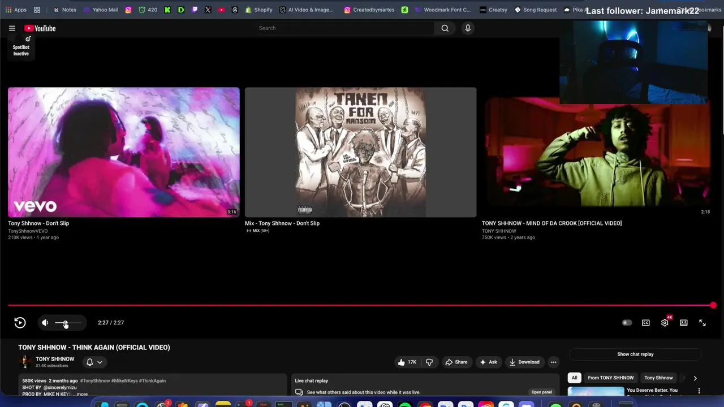Open the TONY SHHNOW channel name link

point(55,359)
